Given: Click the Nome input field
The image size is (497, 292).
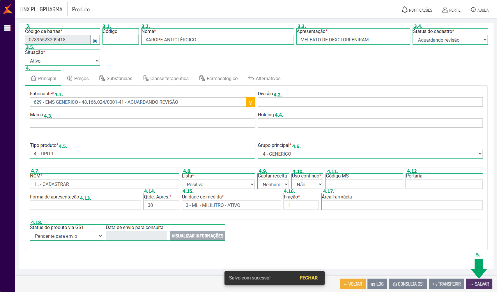Looking at the screenshot, I should point(217,40).
